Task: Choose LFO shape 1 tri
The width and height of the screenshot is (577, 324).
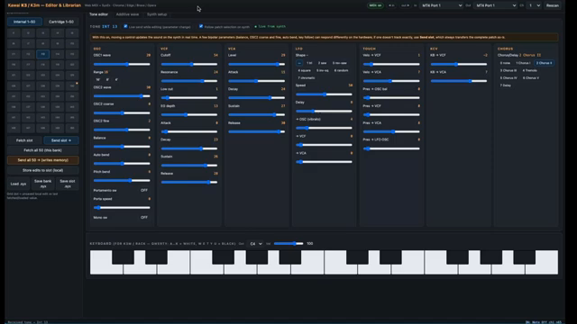Action: [309, 63]
